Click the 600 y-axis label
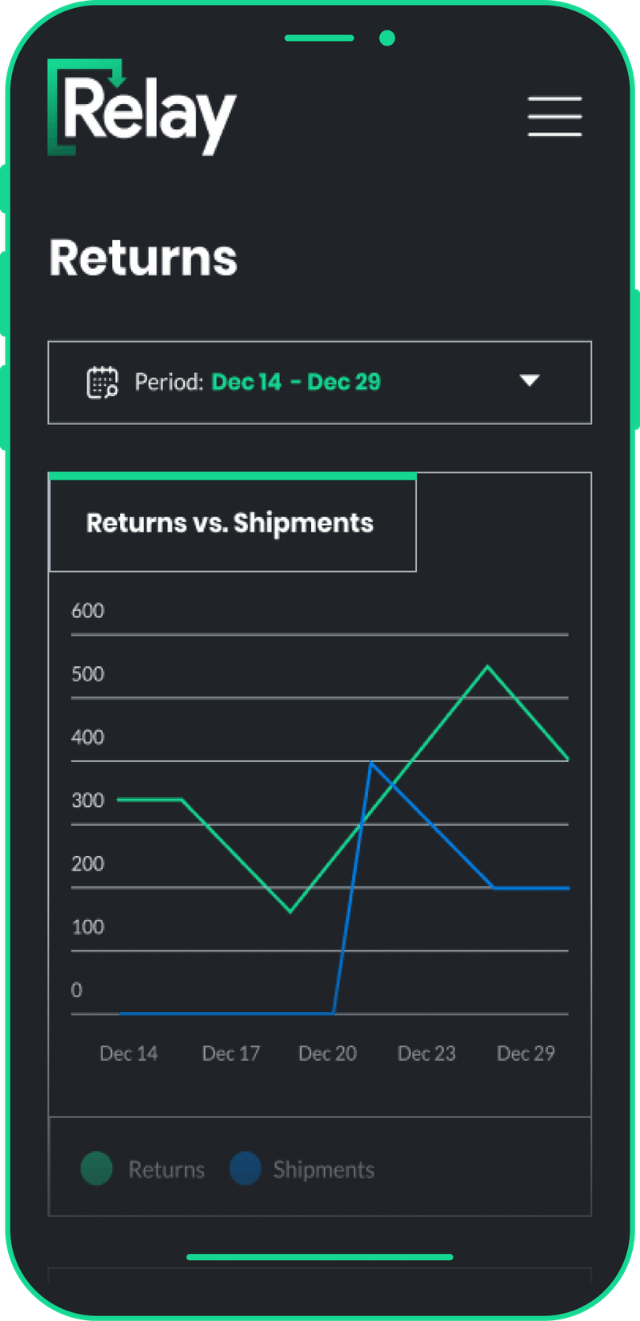The height and width of the screenshot is (1321, 640). (x=87, y=611)
